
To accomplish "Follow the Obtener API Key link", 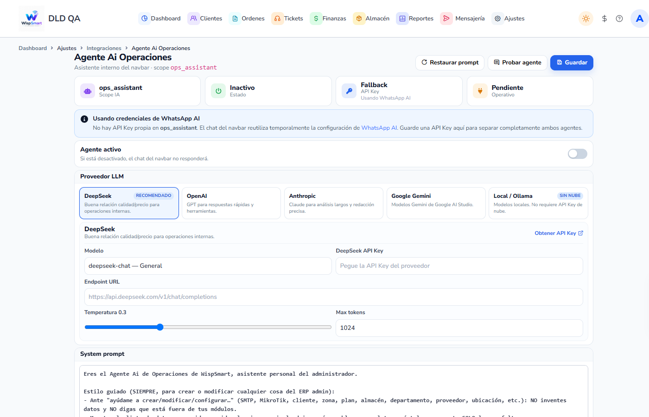I will point(559,233).
